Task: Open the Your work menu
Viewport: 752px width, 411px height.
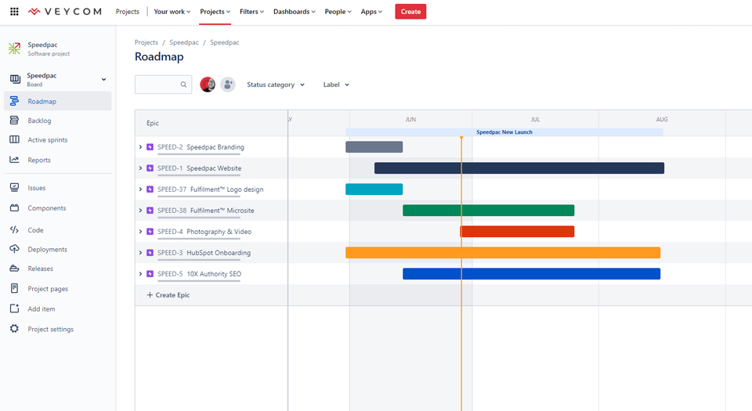Action: (172, 12)
